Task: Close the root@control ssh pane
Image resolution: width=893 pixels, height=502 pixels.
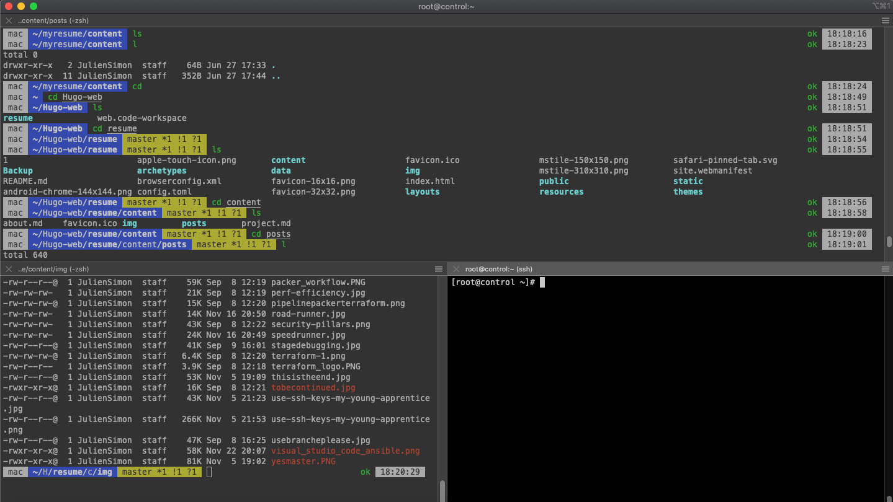Action: pyautogui.click(x=456, y=269)
